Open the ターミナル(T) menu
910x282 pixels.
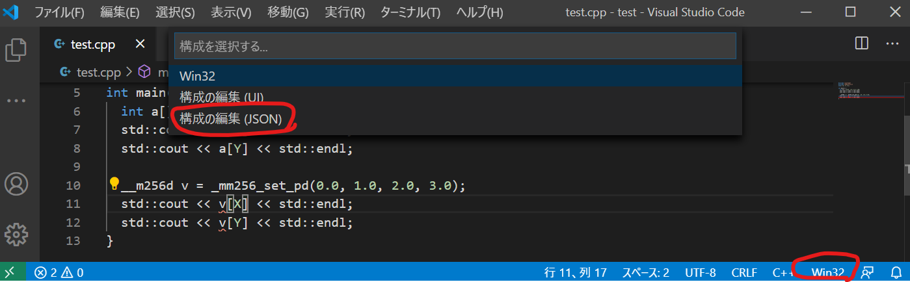410,12
